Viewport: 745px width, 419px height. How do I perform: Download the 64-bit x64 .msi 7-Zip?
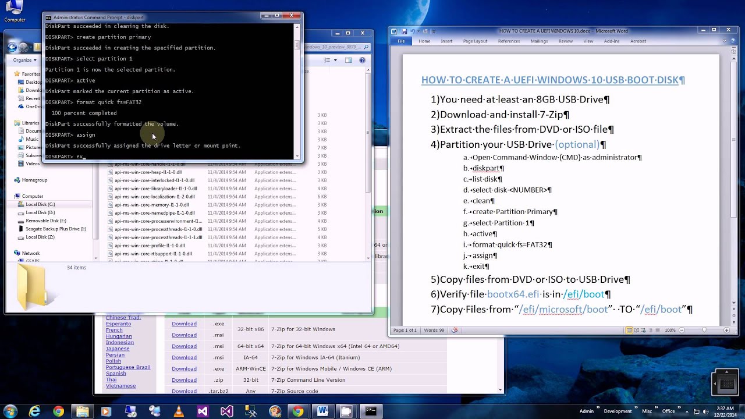(184, 346)
